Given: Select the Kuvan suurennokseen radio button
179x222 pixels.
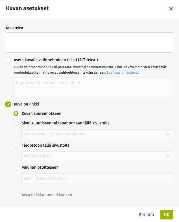Looking at the screenshot, I should tap(16, 113).
